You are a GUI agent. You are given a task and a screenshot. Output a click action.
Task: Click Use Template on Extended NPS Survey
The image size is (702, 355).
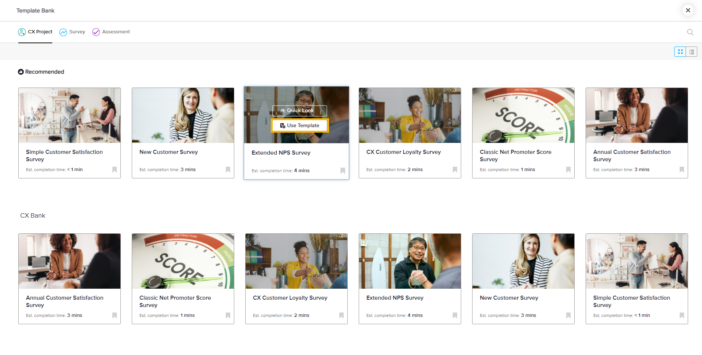pyautogui.click(x=300, y=125)
